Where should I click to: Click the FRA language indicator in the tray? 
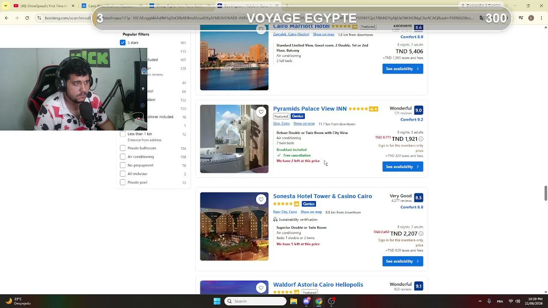[x=500, y=301]
